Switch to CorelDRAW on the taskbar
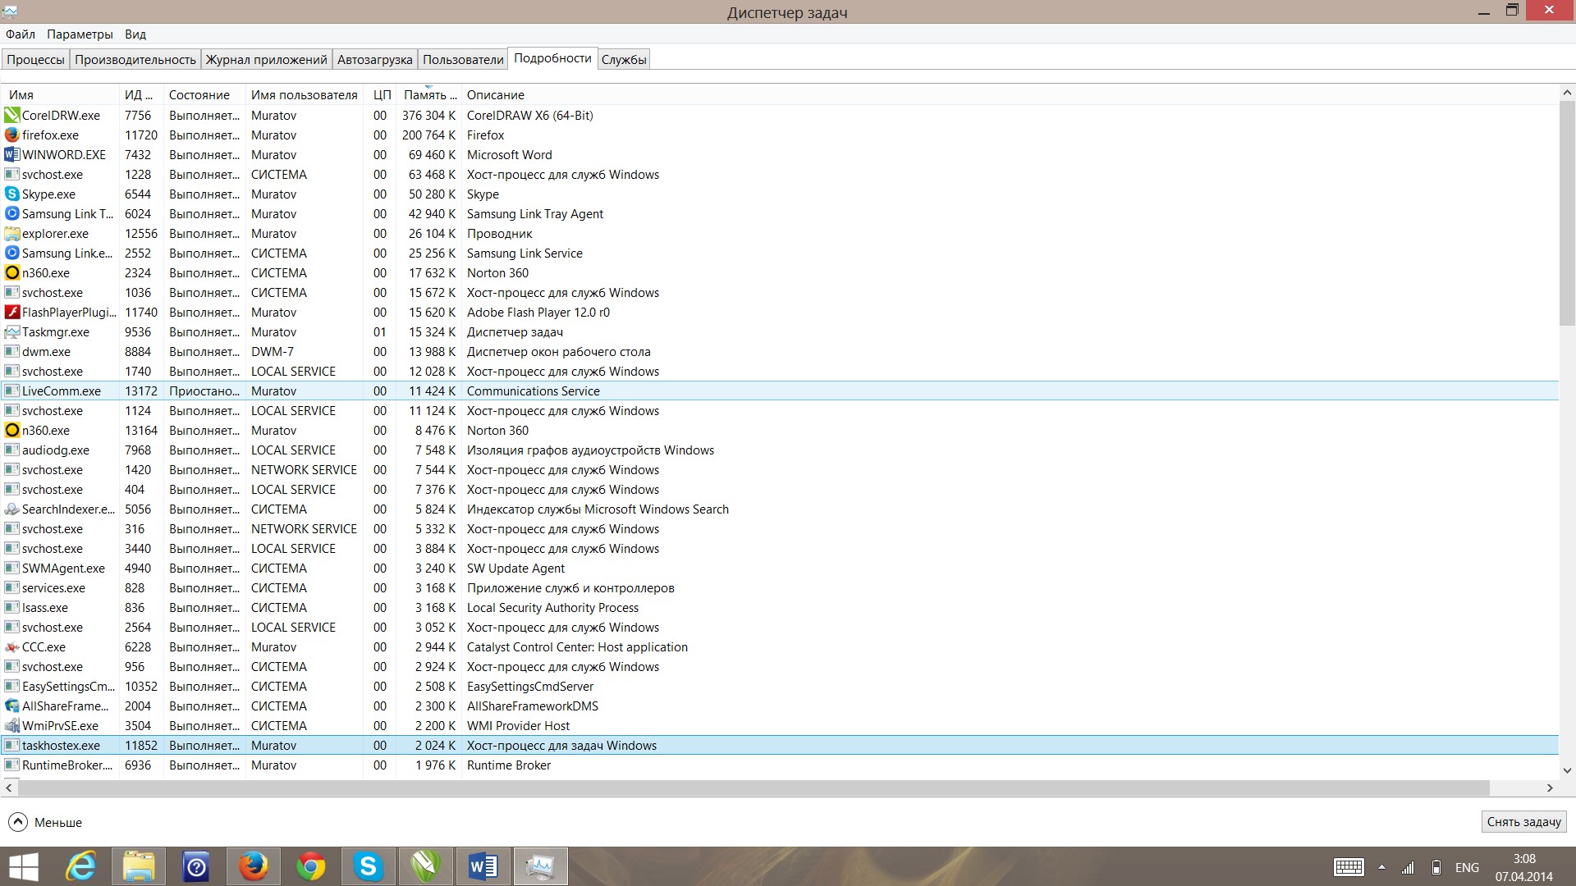 (426, 866)
